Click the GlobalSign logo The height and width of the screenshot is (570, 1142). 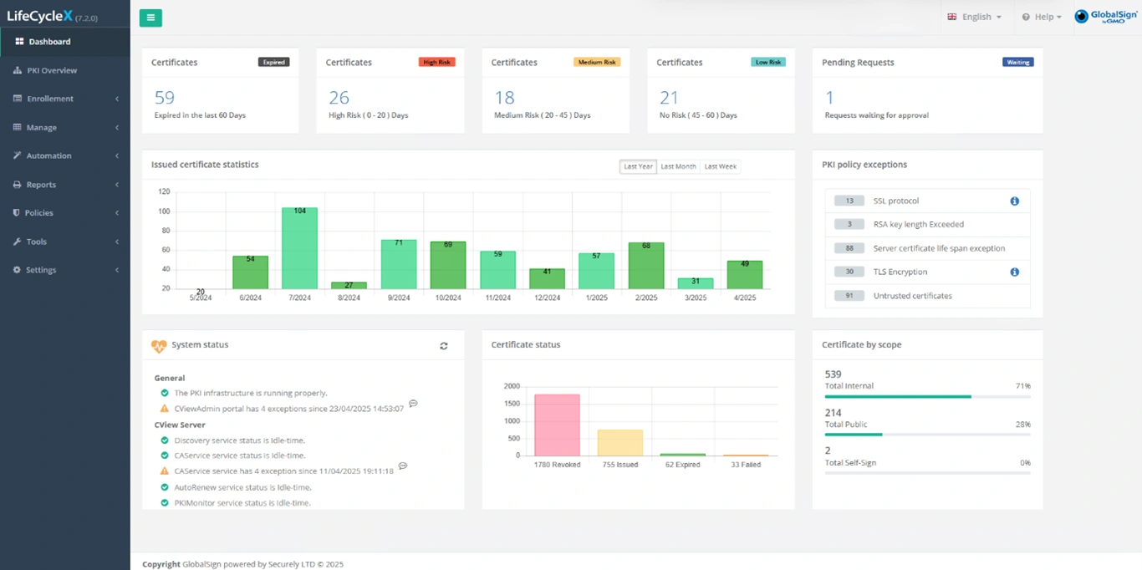point(1105,17)
